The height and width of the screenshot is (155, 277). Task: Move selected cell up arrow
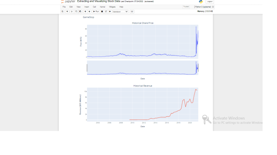(85, 12)
